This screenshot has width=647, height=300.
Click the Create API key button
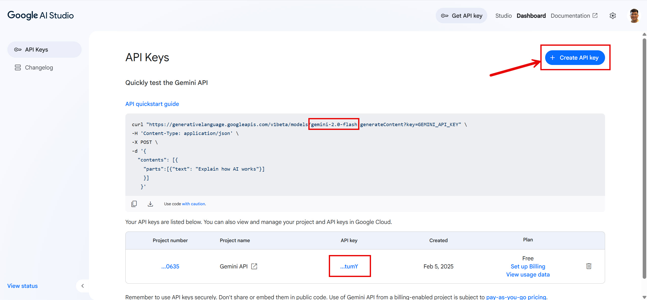[575, 58]
